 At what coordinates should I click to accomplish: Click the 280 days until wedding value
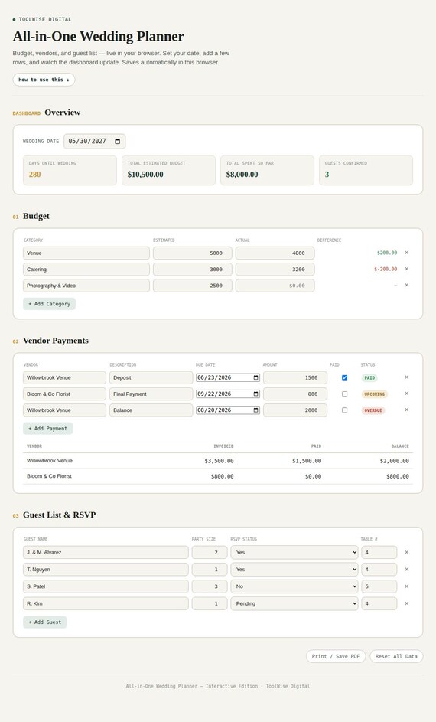[34, 175]
